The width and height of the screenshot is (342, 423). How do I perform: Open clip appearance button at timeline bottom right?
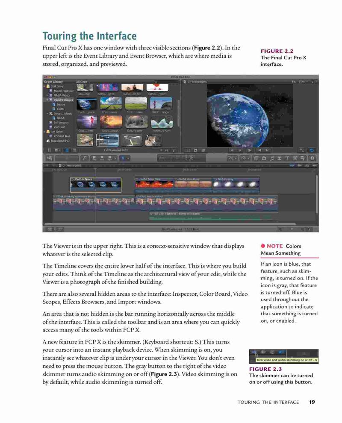pyautogui.click(x=309, y=229)
